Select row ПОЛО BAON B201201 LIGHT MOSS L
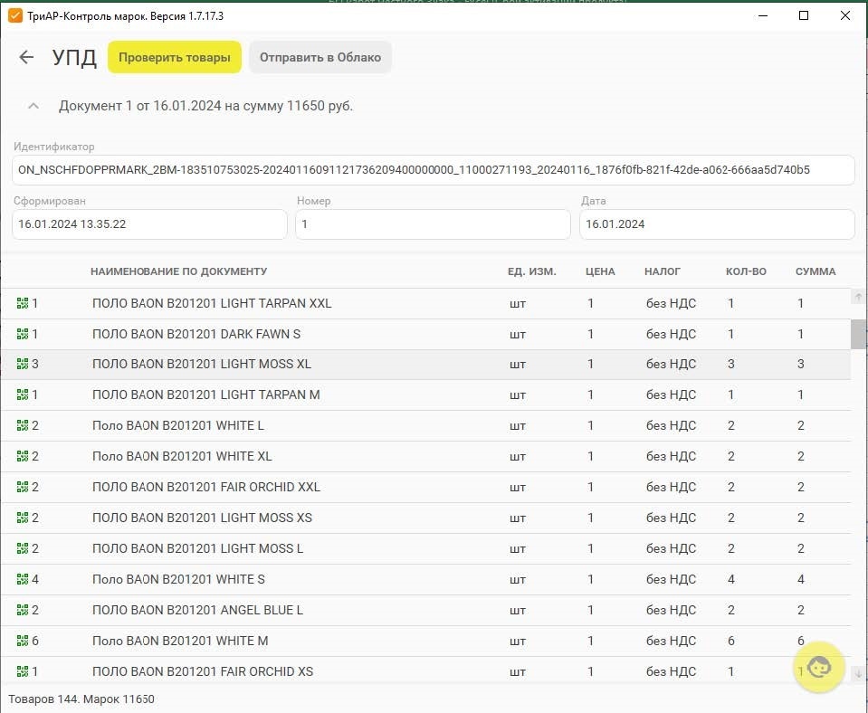 (x=425, y=548)
